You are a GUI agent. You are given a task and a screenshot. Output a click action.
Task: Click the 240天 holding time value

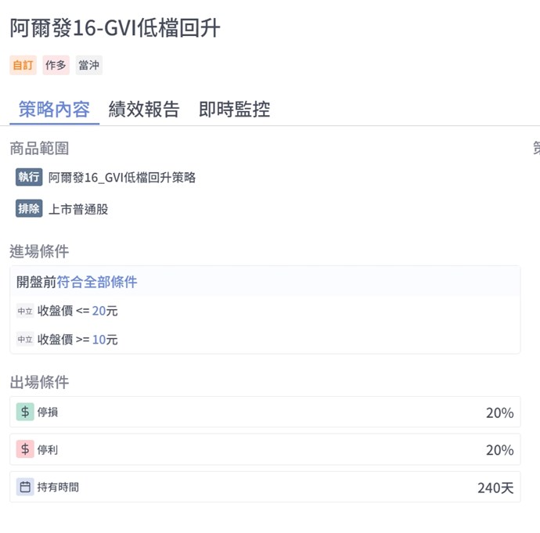coord(495,488)
